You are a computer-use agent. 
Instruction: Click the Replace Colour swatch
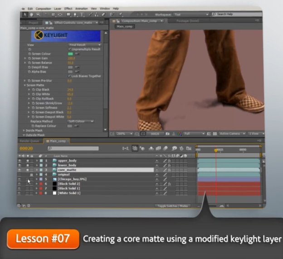70,126
